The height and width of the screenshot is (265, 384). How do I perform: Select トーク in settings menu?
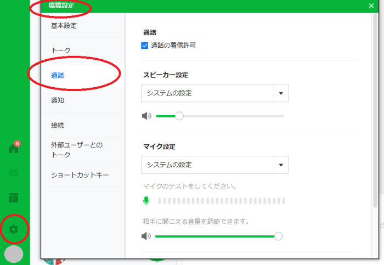(83, 50)
